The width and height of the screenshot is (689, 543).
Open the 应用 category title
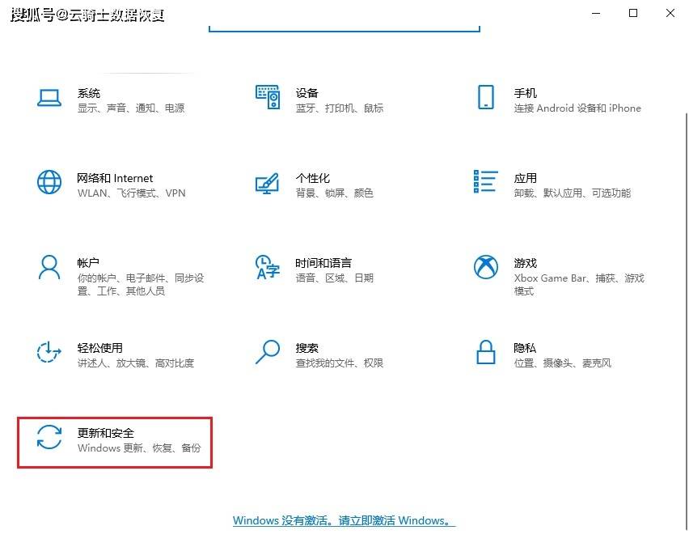point(525,178)
